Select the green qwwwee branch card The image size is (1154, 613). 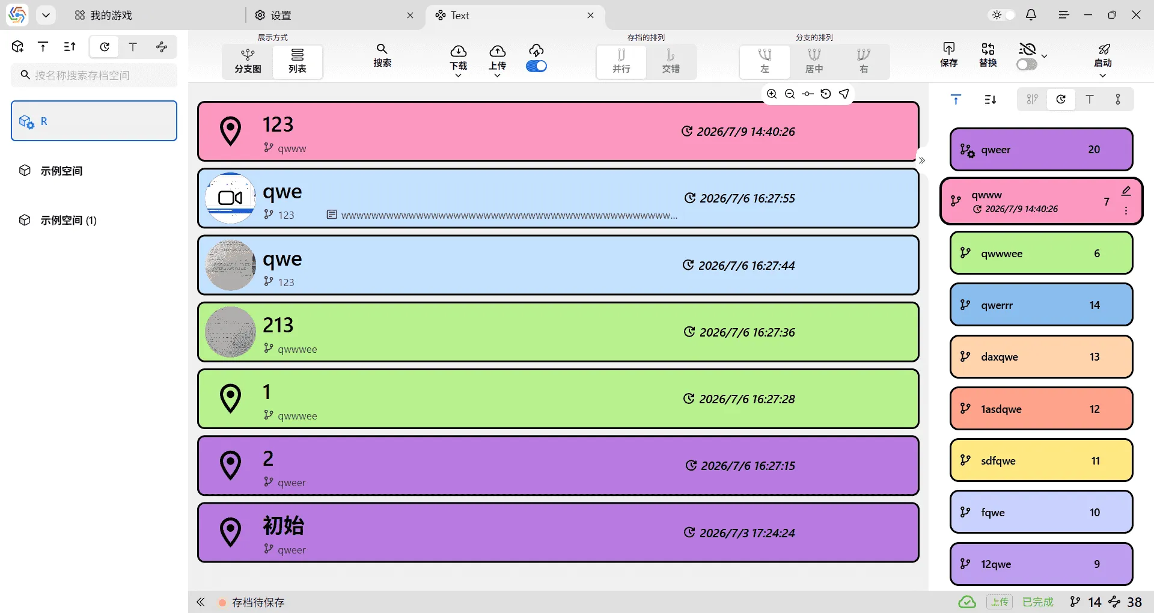(x=1041, y=253)
